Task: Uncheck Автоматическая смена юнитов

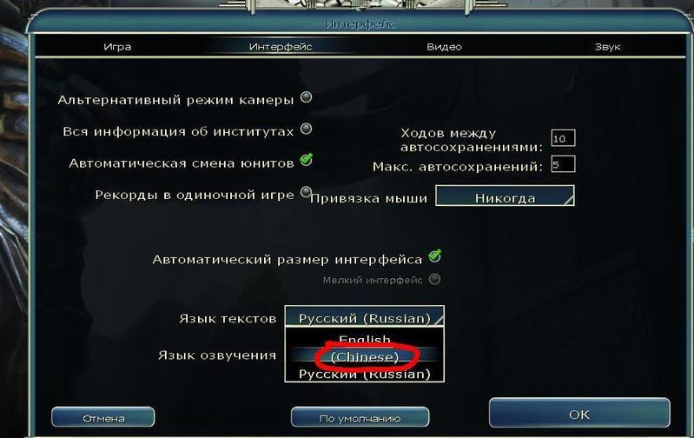Action: pyautogui.click(x=306, y=160)
